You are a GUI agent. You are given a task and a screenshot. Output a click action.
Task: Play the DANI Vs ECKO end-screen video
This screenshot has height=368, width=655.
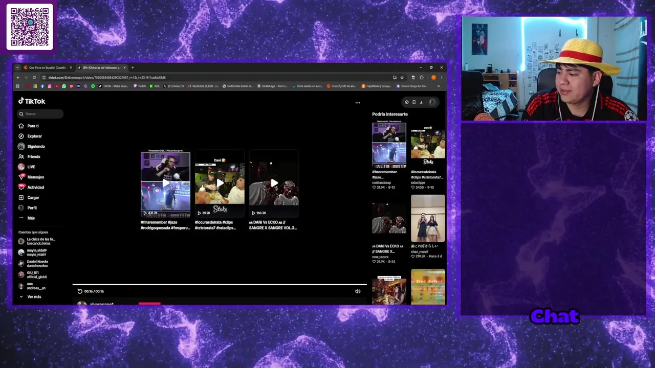click(x=274, y=184)
